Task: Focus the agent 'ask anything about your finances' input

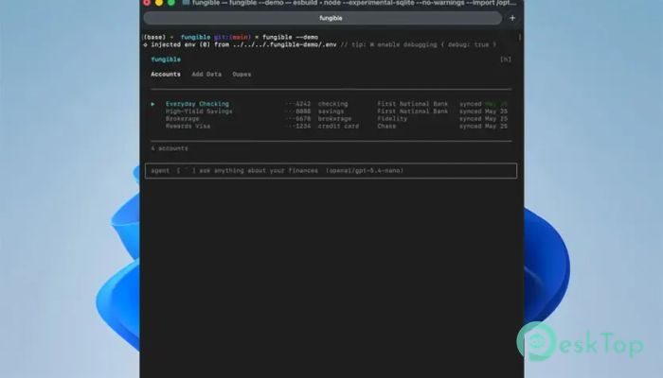Action: (331, 171)
